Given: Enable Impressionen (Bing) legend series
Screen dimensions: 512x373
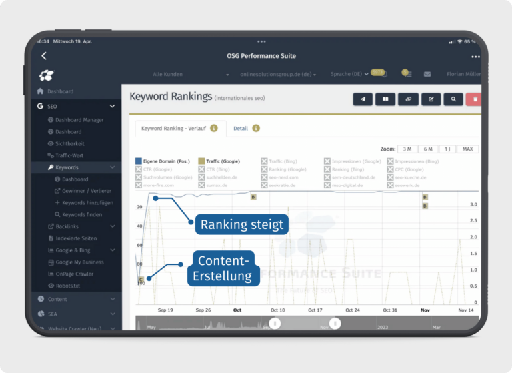Looking at the screenshot, I should pos(413,161).
